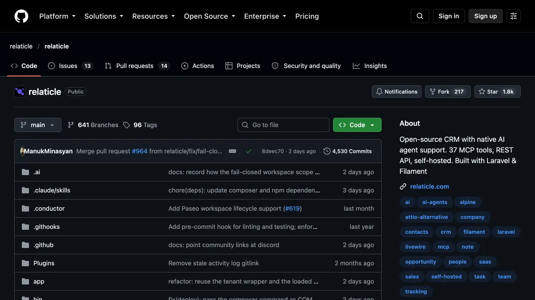The width and height of the screenshot is (535, 300).
Task: Select the Code tab
Action: [x=24, y=66]
